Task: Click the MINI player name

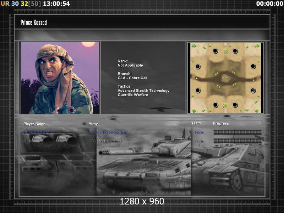Action: coord(27,141)
